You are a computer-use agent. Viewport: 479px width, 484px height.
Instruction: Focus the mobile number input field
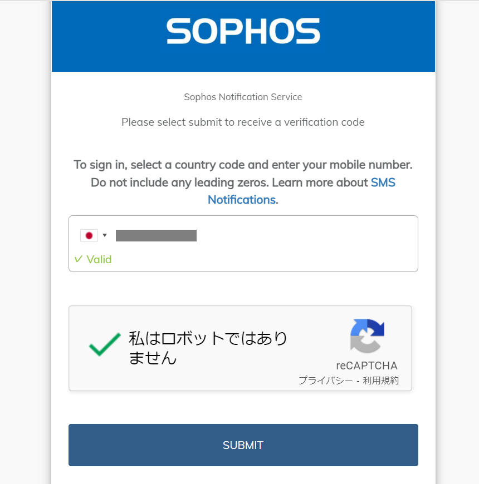pyautogui.click(x=251, y=235)
